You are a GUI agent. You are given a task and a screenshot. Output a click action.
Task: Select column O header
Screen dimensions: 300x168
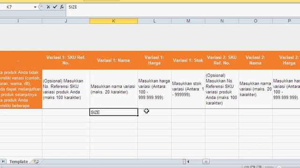[x=255, y=21]
